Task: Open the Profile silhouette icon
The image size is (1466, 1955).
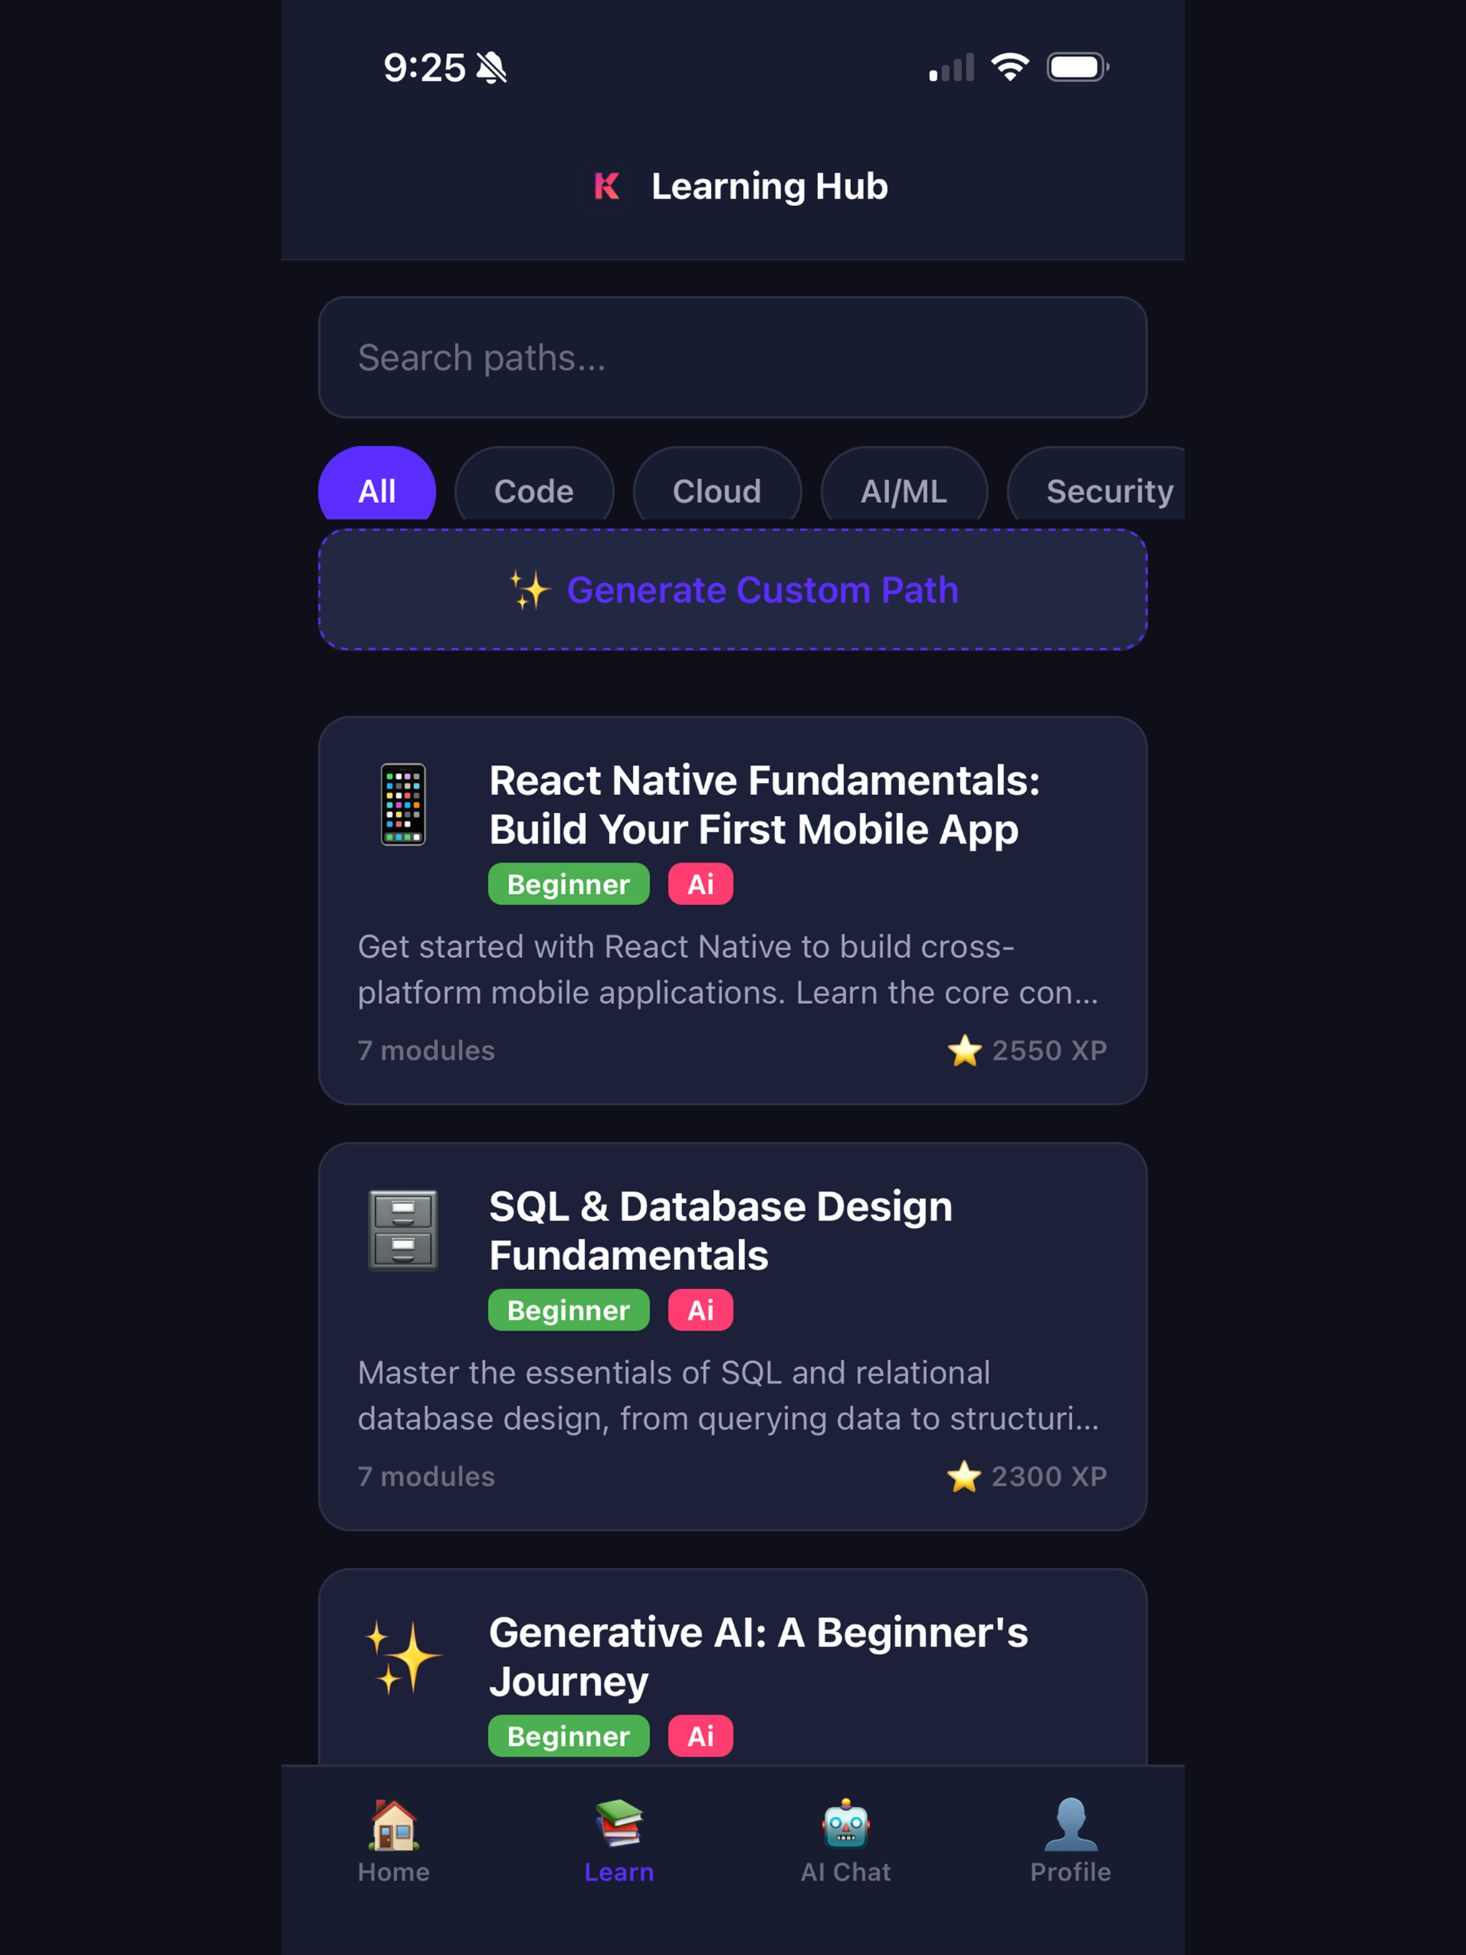Action: click(1071, 1824)
